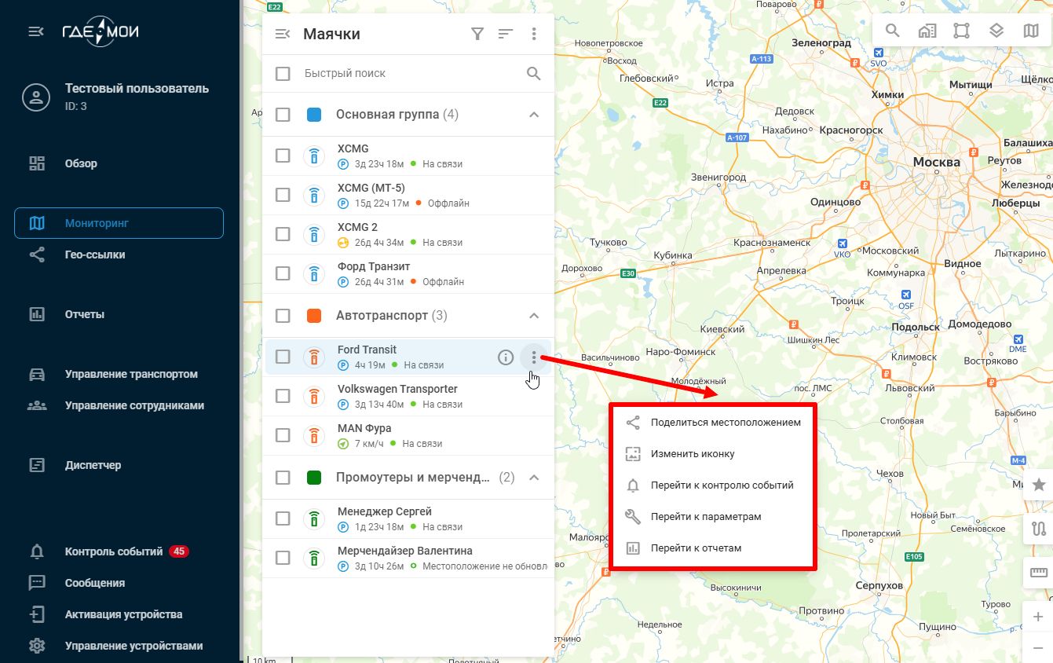This screenshot has width=1053, height=663.
Task: Select the checkbox for Менеджер Сергей
Action: click(x=283, y=518)
